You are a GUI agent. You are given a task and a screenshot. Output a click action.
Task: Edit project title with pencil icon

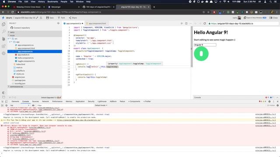point(37,18)
